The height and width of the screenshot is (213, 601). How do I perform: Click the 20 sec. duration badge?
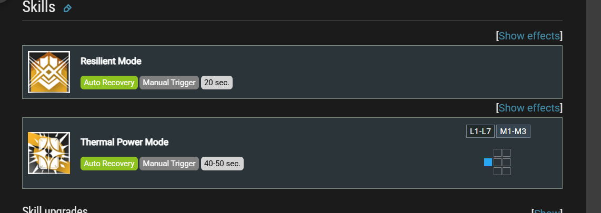coord(216,83)
